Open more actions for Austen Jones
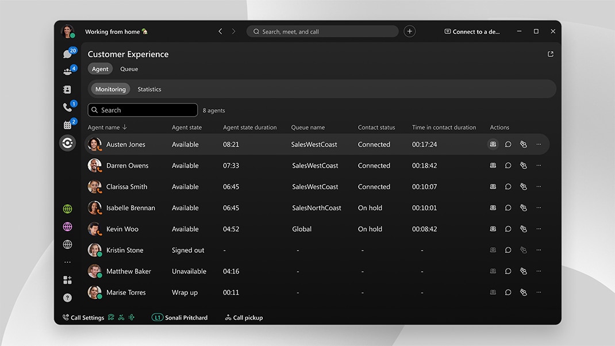 pos(539,144)
